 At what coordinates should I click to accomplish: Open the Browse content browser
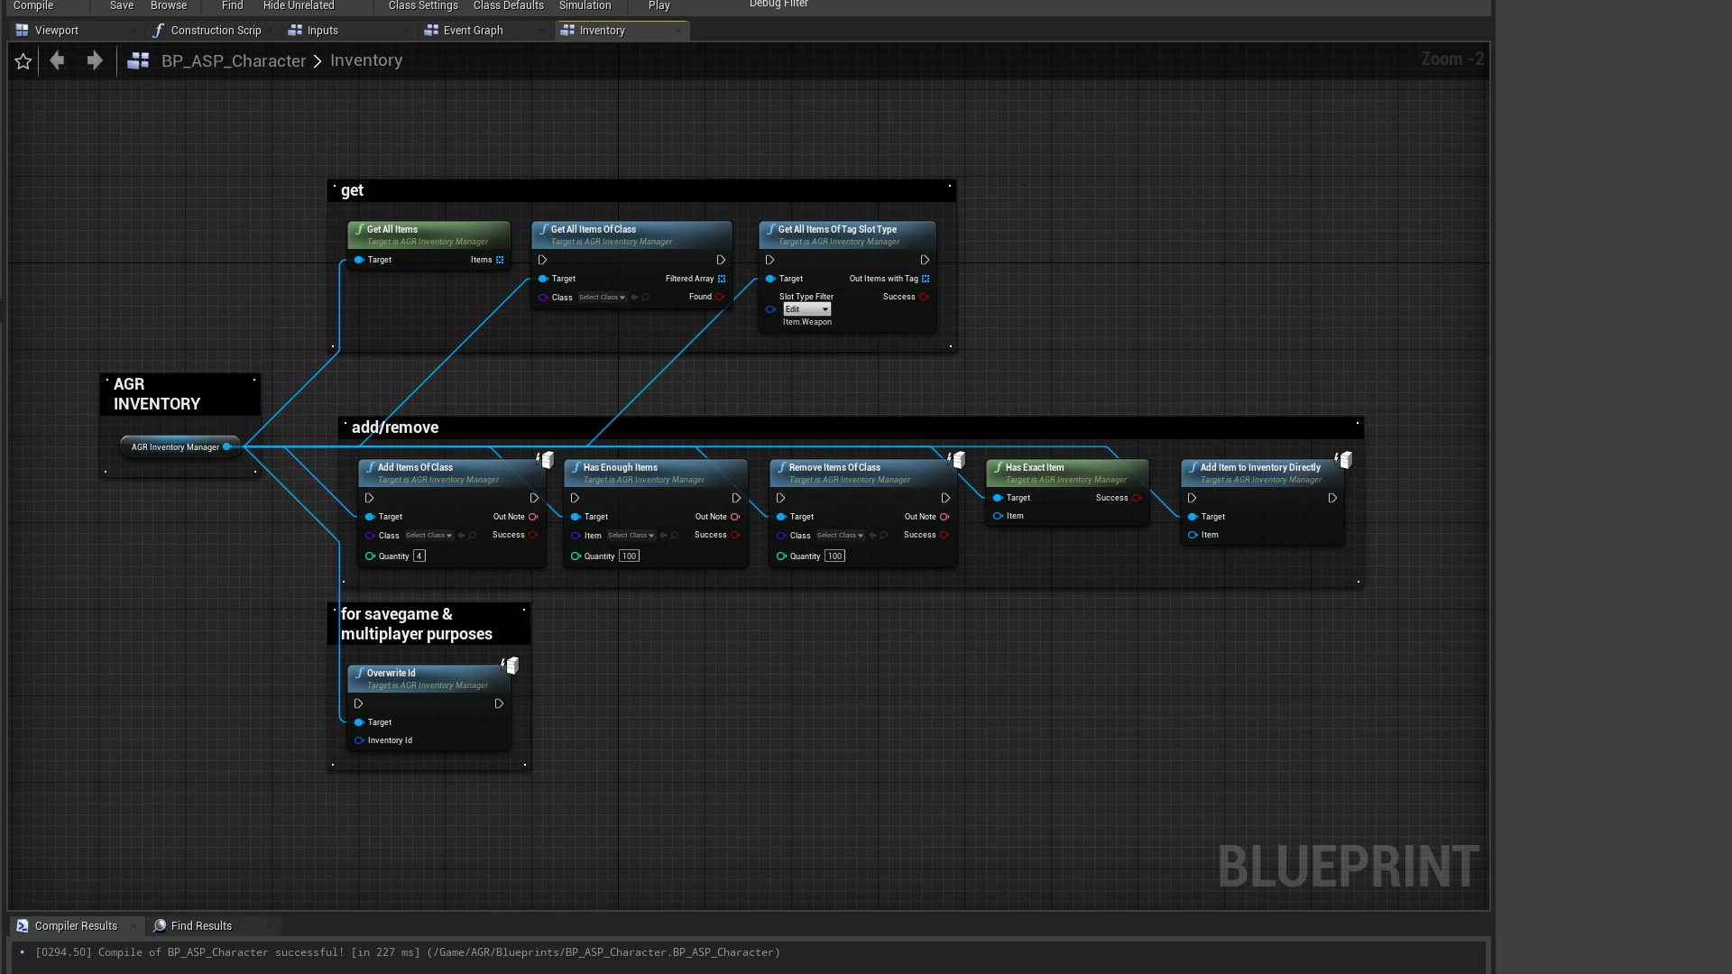click(x=168, y=5)
